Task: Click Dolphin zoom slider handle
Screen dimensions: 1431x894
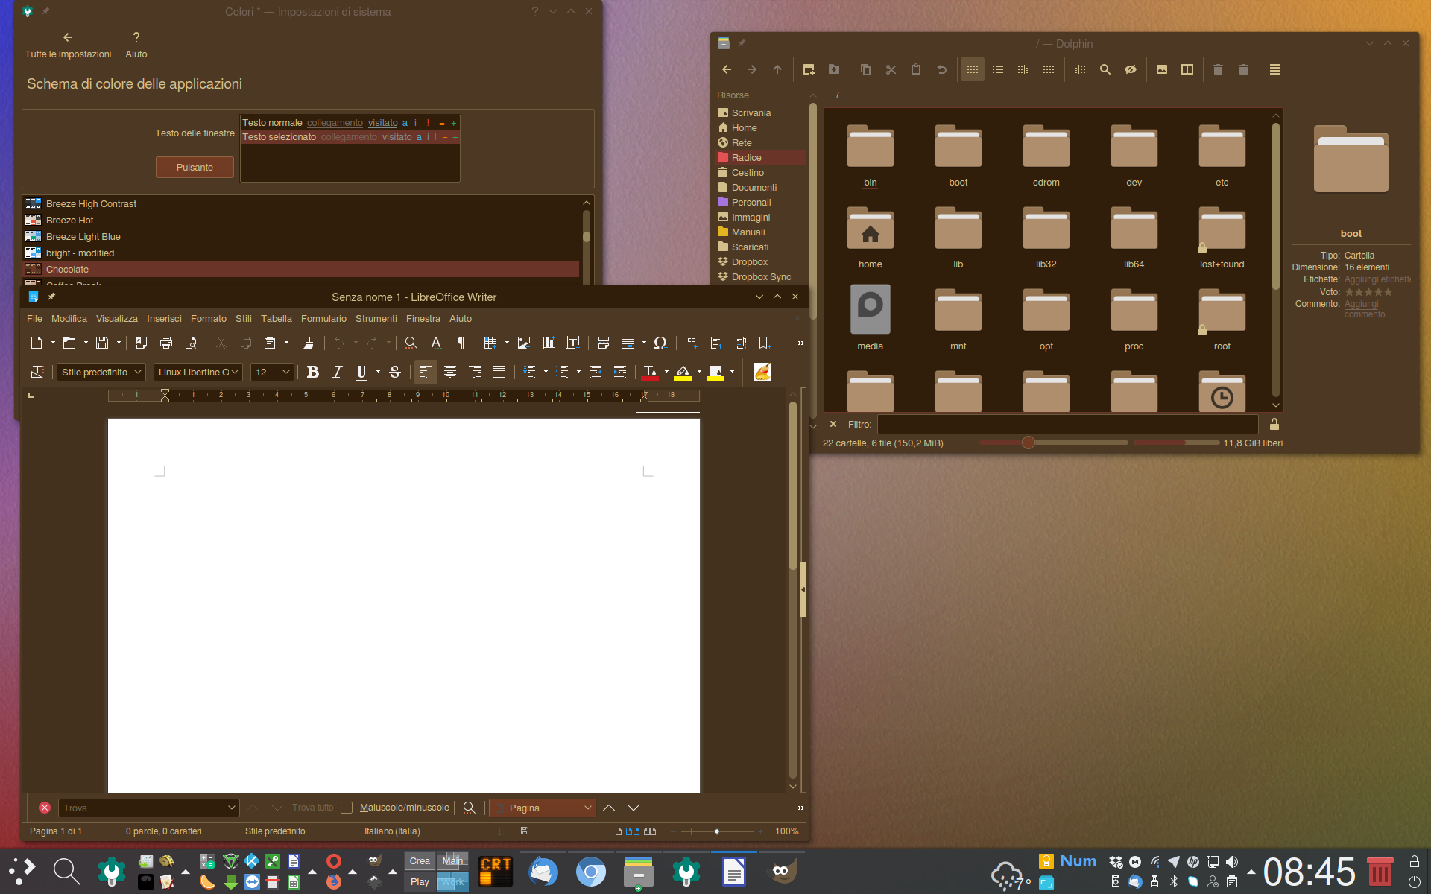Action: [x=1029, y=443]
